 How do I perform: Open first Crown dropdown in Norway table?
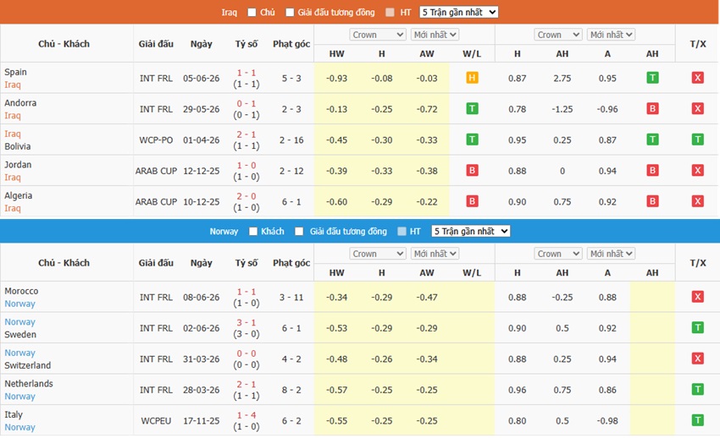378,254
